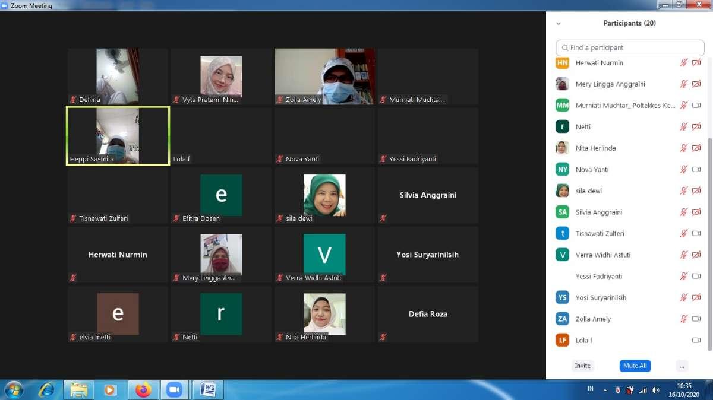Click Zolla Amely's muted mic icon in list
Viewport: 713px width, 400px height.
click(683, 319)
